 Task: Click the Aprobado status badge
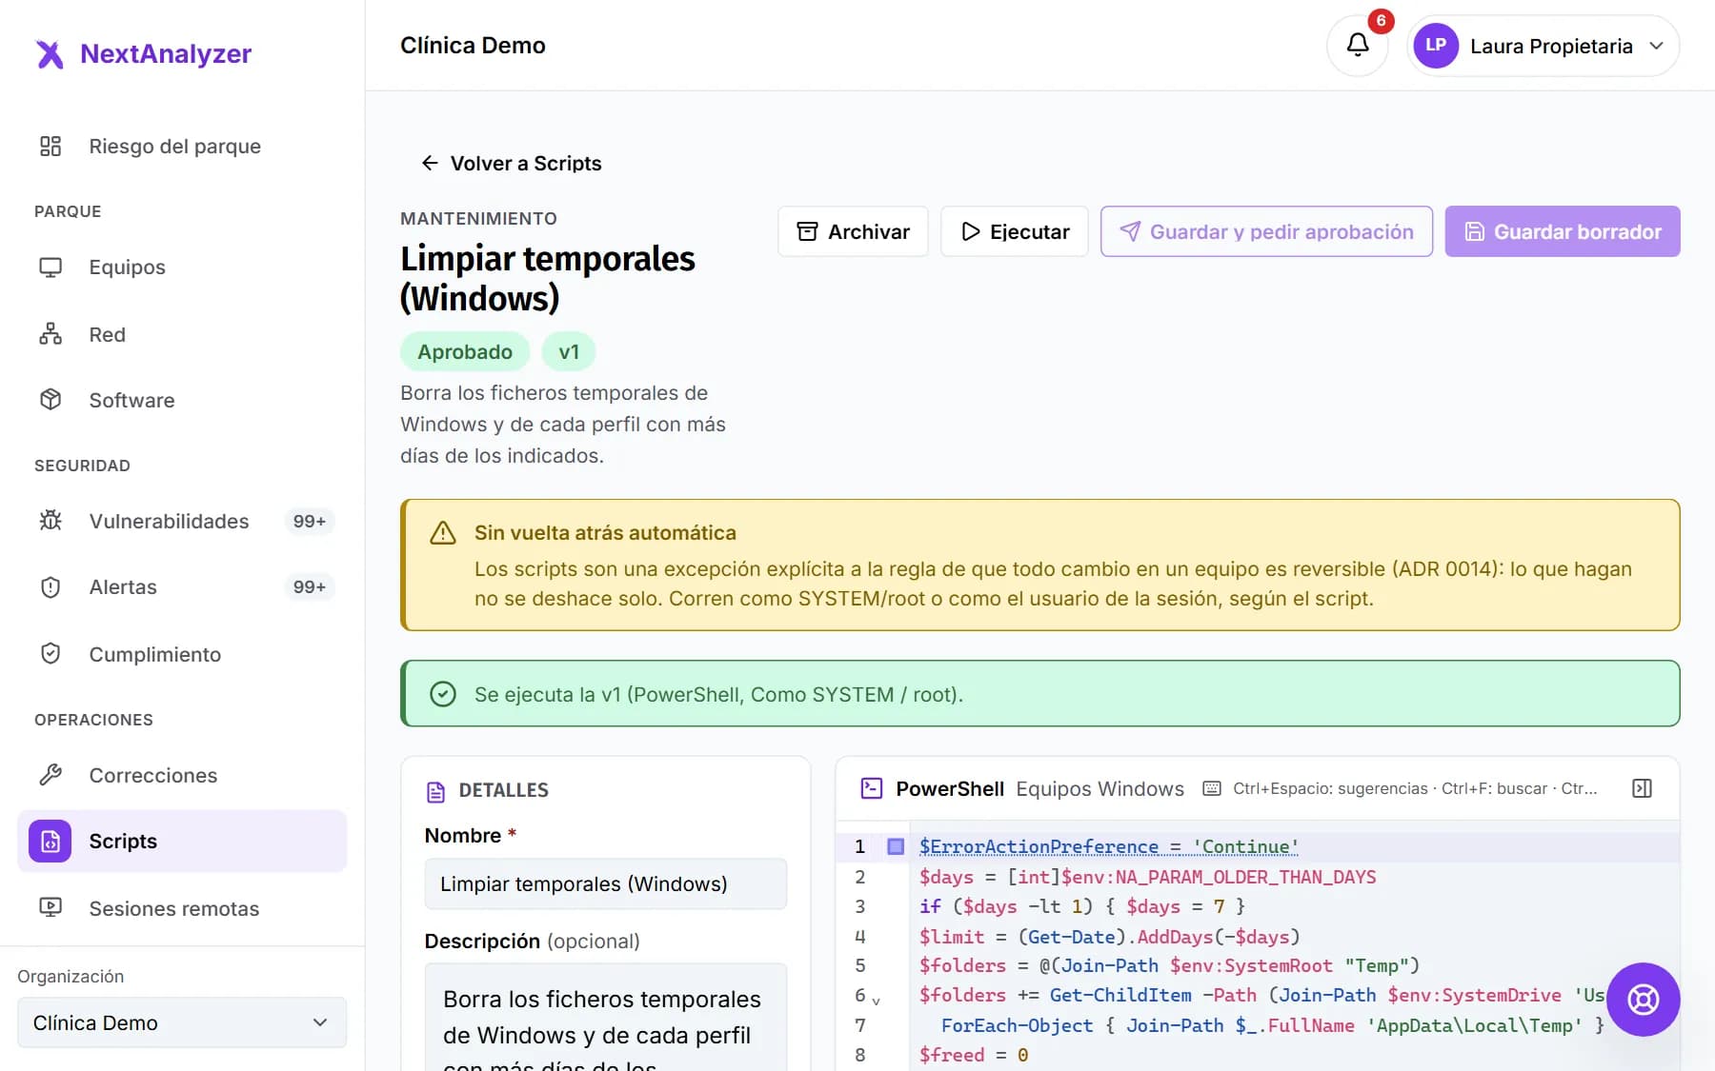pos(465,351)
